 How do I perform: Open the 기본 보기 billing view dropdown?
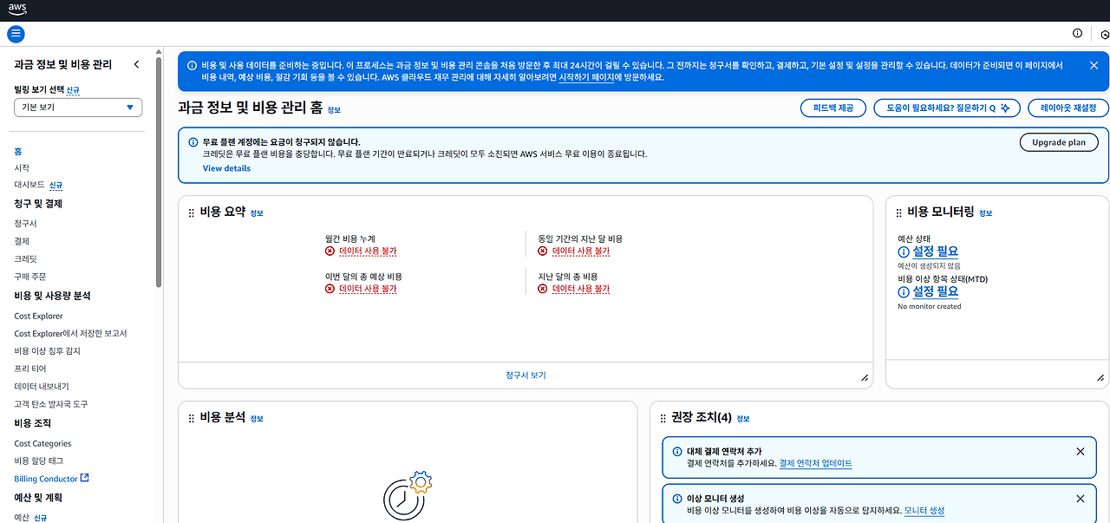pyautogui.click(x=78, y=108)
